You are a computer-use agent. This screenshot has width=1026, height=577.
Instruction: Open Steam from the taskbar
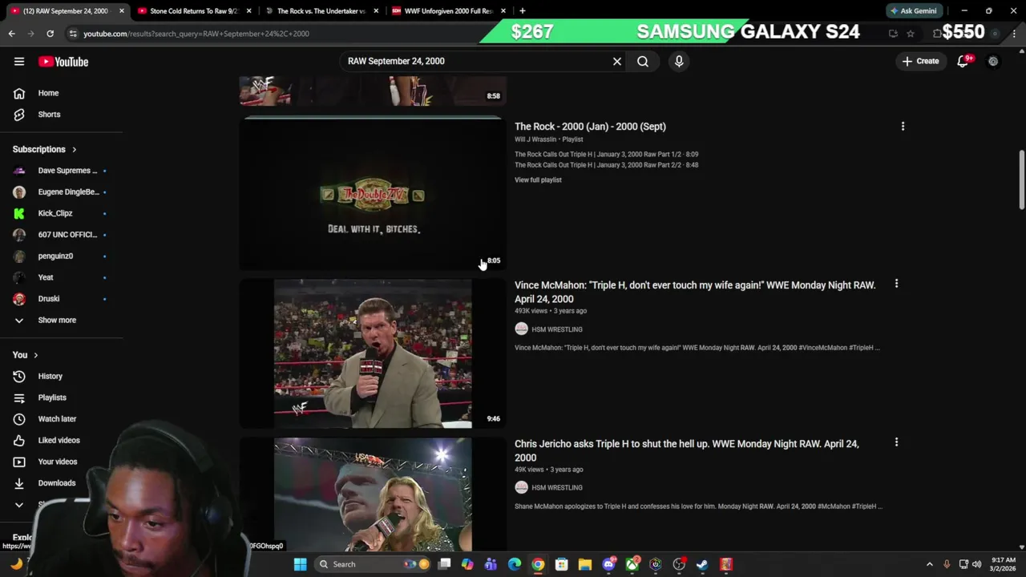(702, 564)
